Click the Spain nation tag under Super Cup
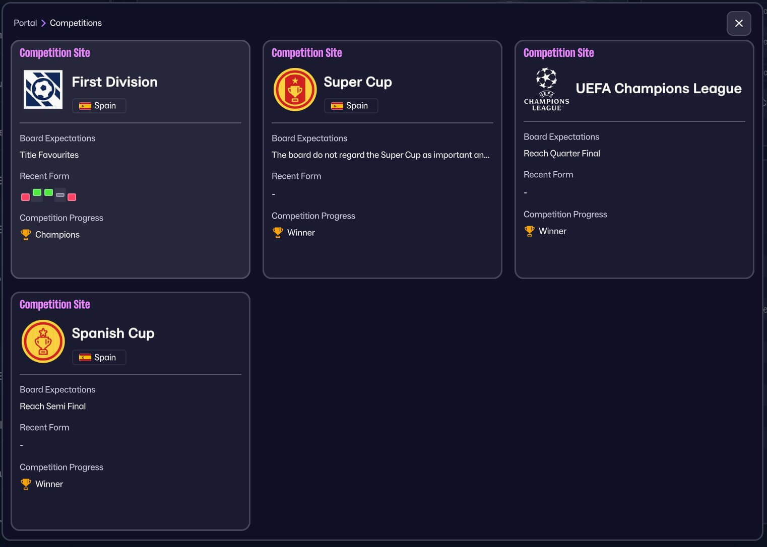This screenshot has width=767, height=547. pyautogui.click(x=351, y=106)
